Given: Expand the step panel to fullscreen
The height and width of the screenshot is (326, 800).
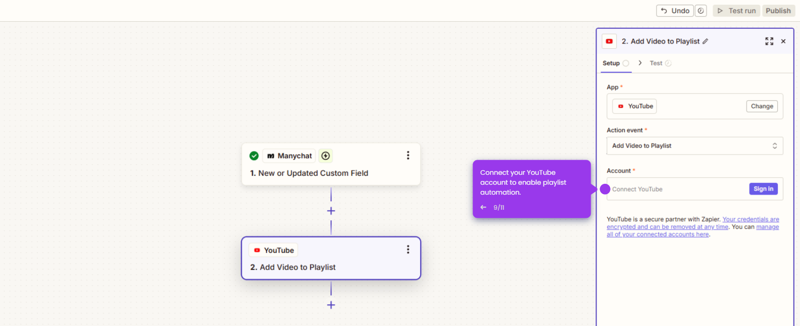Looking at the screenshot, I should pyautogui.click(x=769, y=42).
